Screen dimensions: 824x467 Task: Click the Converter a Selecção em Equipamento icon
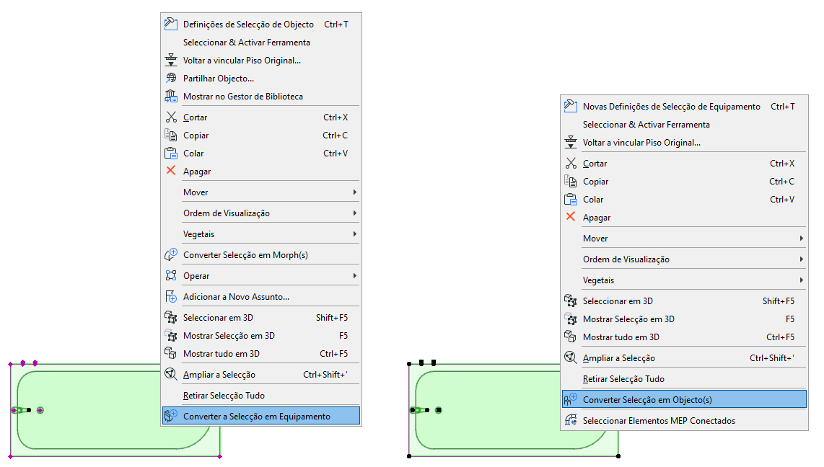171,416
